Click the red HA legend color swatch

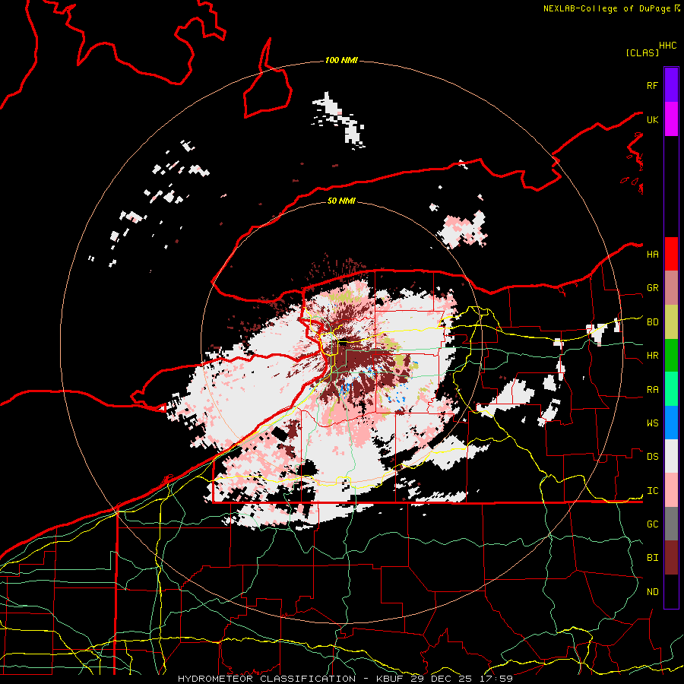[x=671, y=254]
